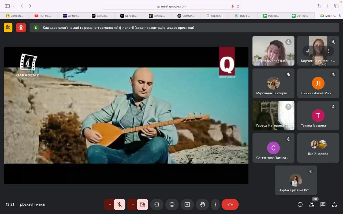343x214 pixels.
Task: Open the emoji reactions panel
Action: [172, 205]
